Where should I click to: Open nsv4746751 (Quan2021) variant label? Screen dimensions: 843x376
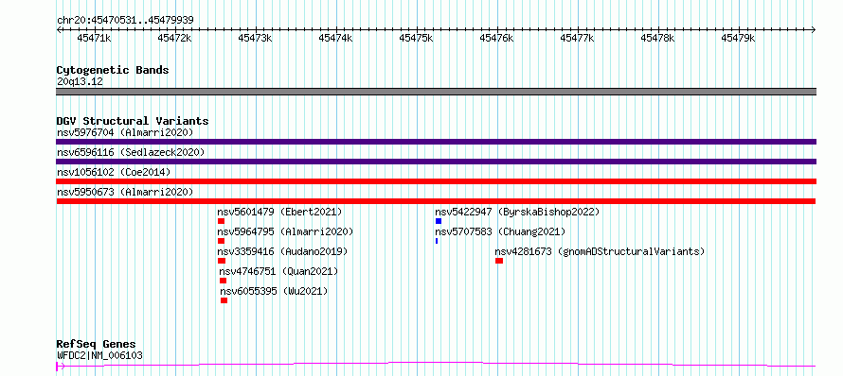[279, 271]
